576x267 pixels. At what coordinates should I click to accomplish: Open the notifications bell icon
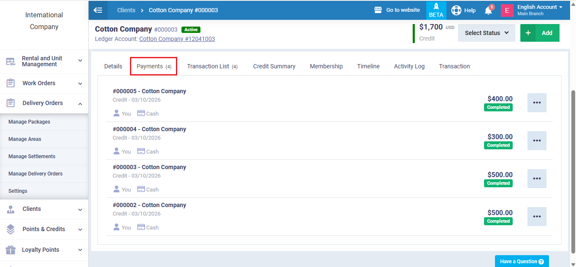(488, 11)
